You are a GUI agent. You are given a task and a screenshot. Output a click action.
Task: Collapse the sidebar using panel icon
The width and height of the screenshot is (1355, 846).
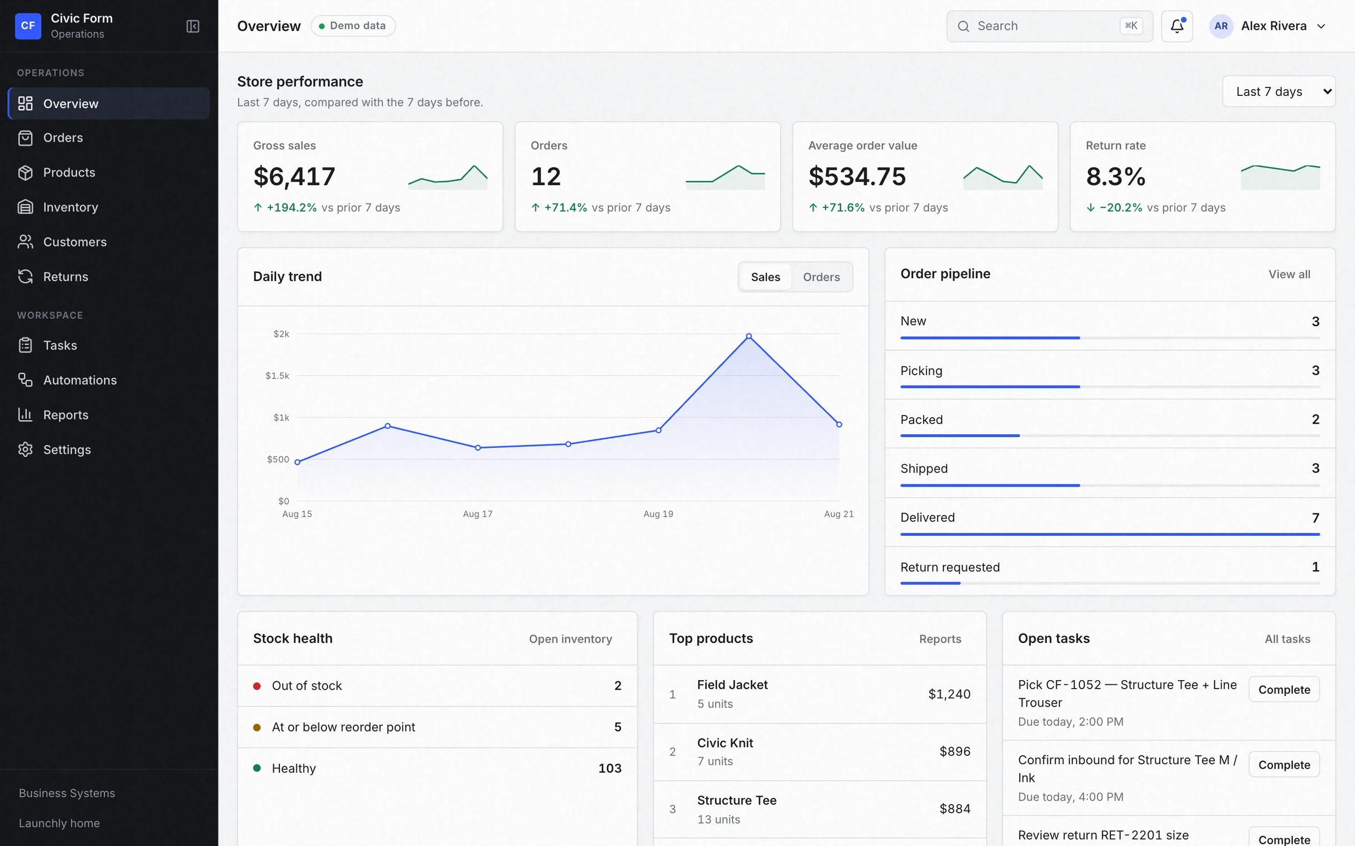click(x=193, y=26)
